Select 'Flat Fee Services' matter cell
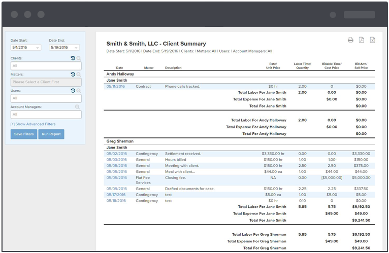This screenshot has height=253, width=389. click(143, 180)
